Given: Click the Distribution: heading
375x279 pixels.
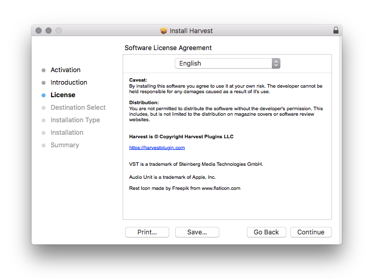Looking at the screenshot, I should pos(144,102).
